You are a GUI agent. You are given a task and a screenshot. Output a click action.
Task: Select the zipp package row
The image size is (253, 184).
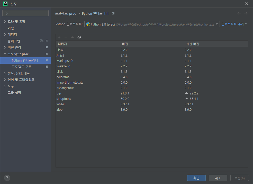tap(152, 110)
